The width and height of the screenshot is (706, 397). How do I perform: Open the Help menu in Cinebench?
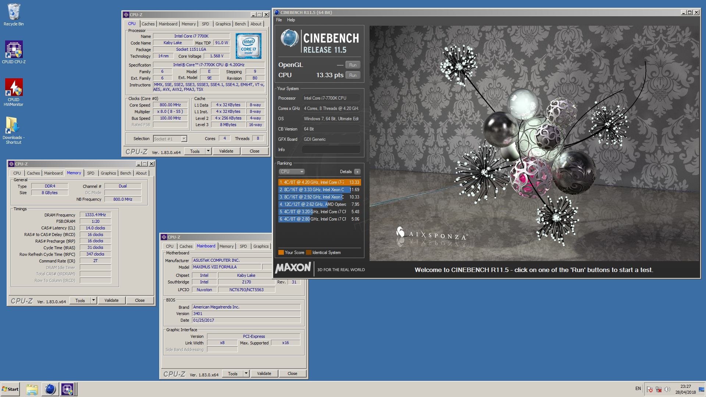(x=291, y=20)
